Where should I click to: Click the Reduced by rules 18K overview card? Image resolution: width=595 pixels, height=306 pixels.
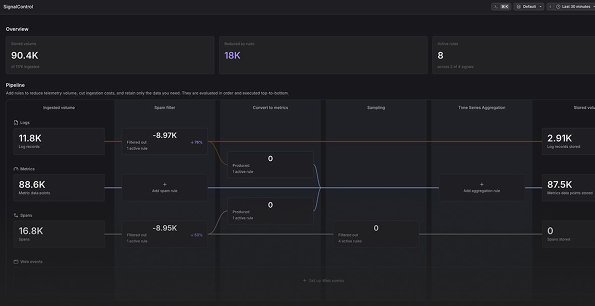click(323, 55)
